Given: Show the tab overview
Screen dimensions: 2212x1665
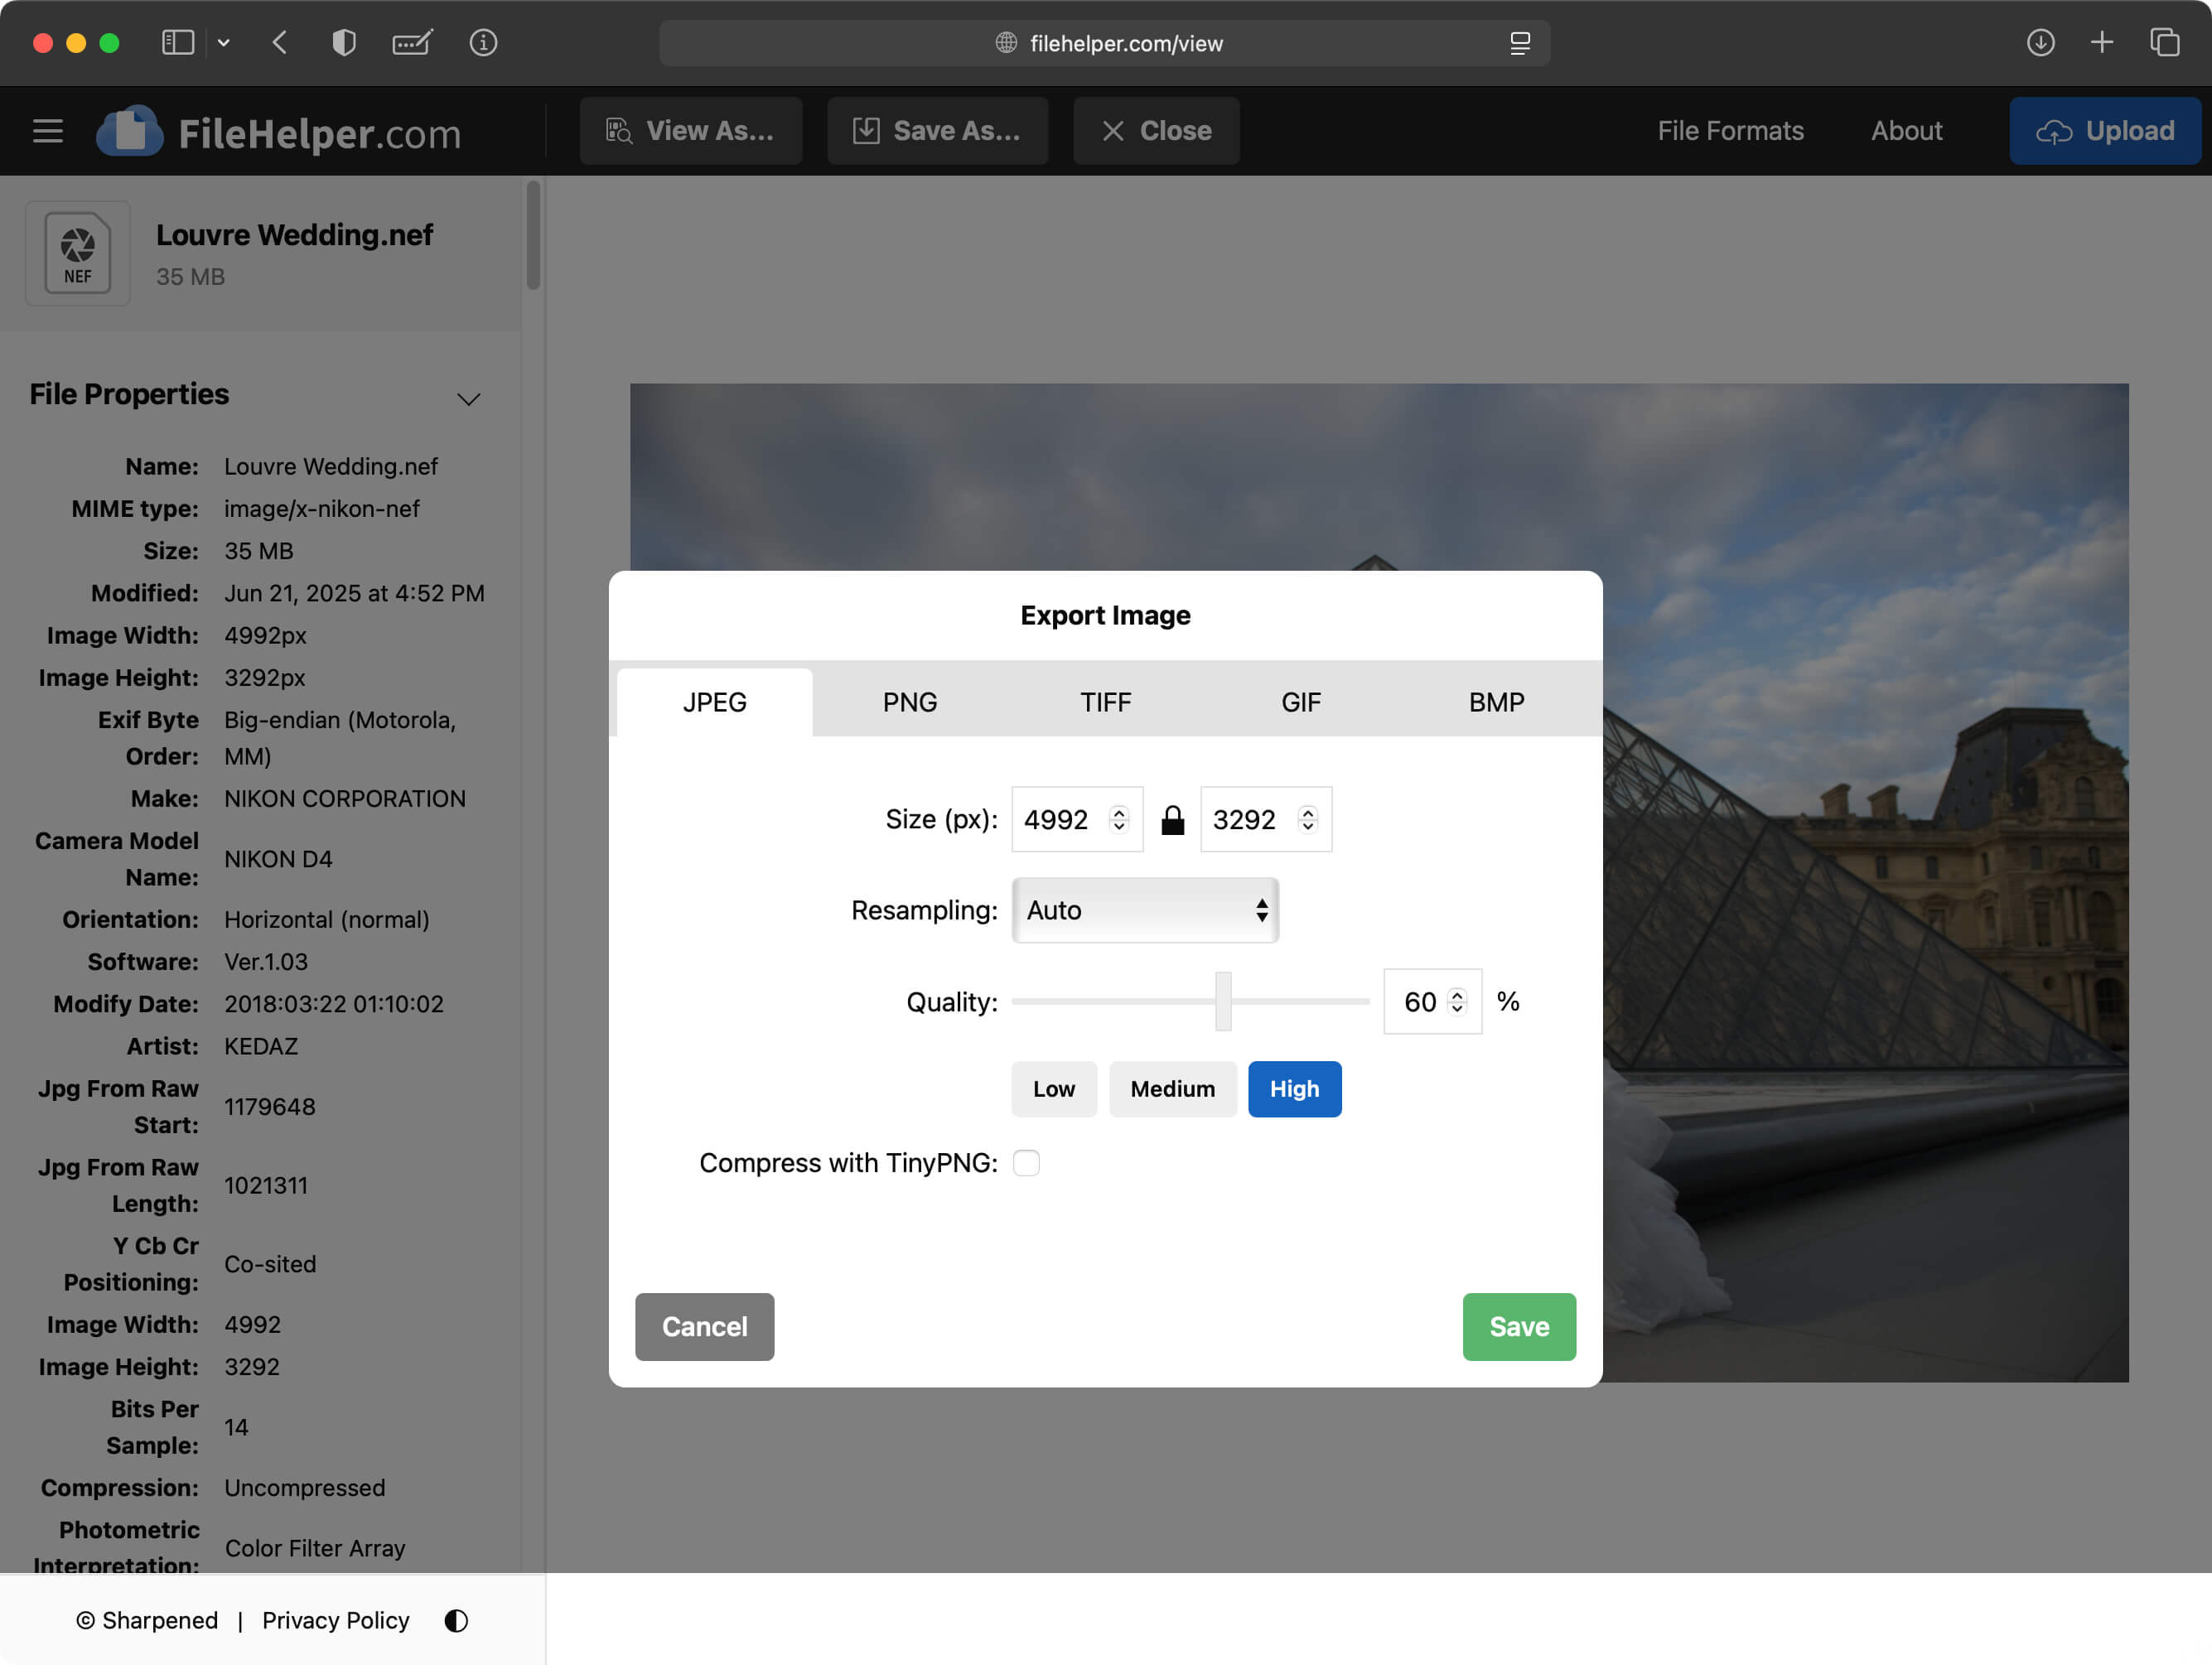Looking at the screenshot, I should [2165, 43].
